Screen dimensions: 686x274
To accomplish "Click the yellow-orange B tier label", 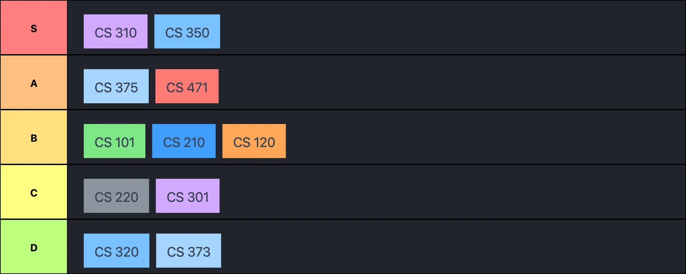I will pyautogui.click(x=33, y=139).
